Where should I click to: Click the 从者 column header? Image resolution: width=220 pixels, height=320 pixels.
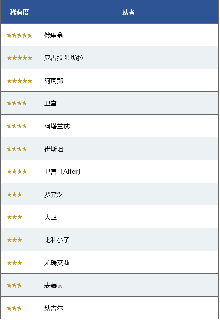(128, 12)
